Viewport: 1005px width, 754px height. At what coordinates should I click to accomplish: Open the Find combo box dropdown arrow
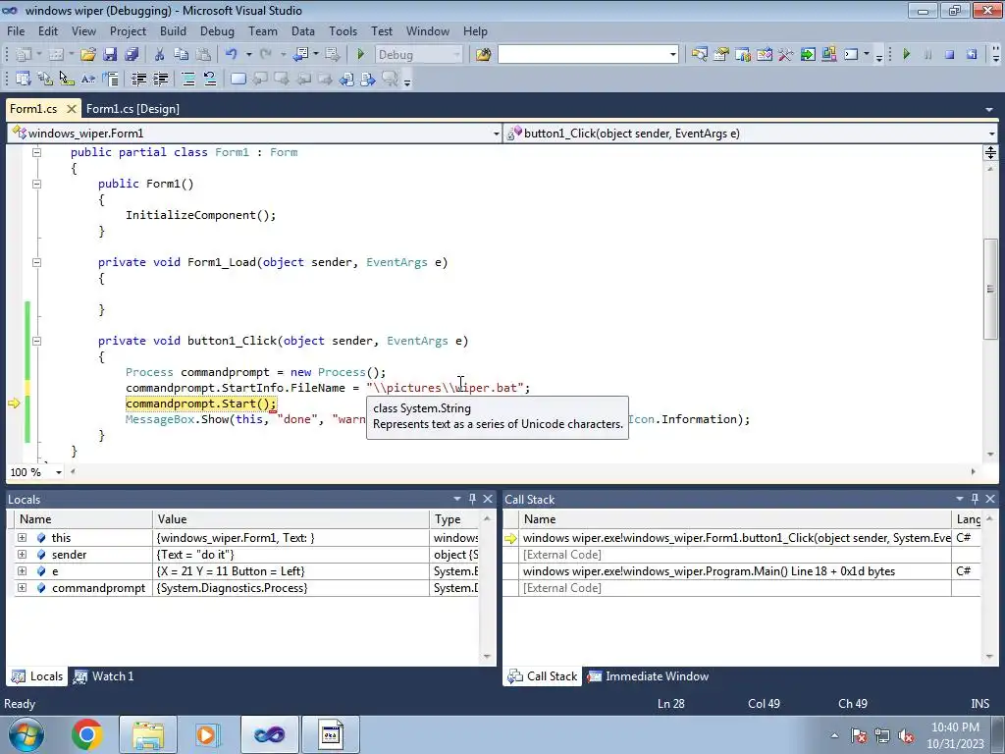(x=673, y=55)
